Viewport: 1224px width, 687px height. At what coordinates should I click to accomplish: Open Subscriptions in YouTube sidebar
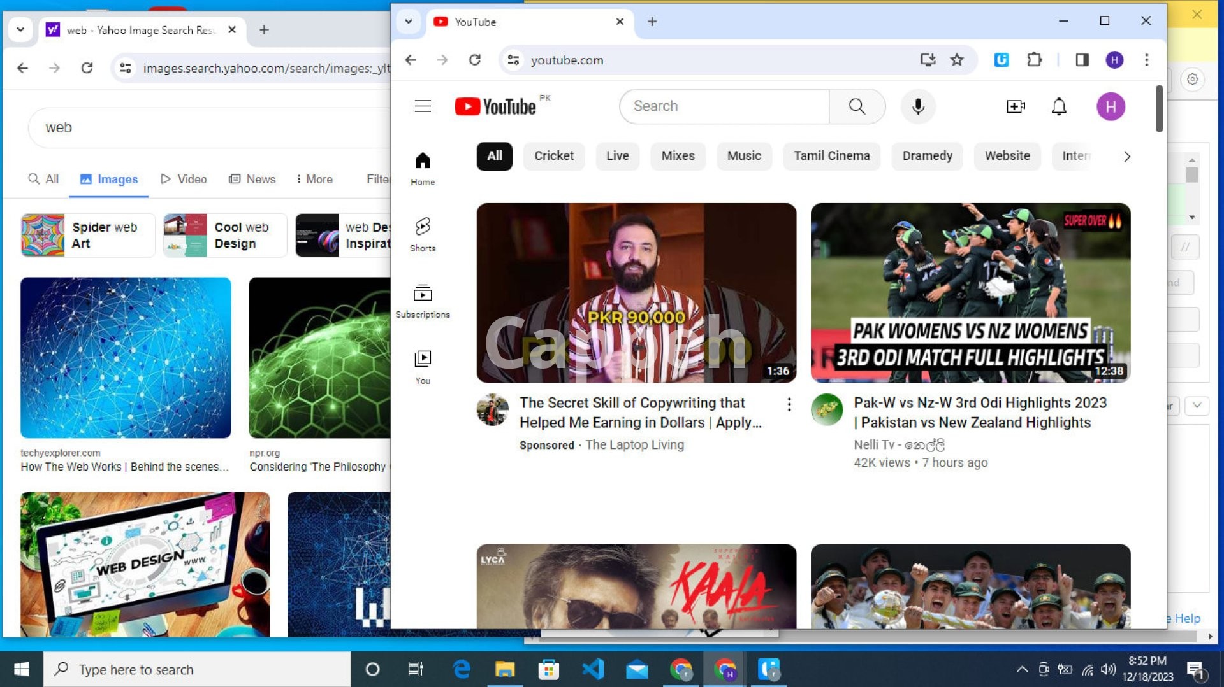click(x=423, y=301)
